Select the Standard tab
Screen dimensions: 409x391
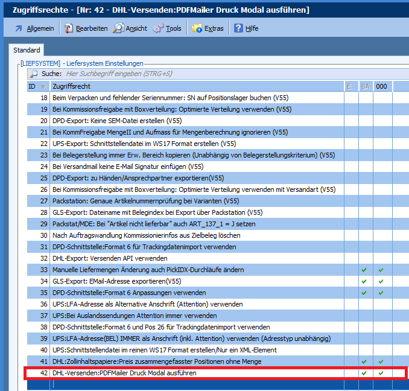(x=27, y=50)
